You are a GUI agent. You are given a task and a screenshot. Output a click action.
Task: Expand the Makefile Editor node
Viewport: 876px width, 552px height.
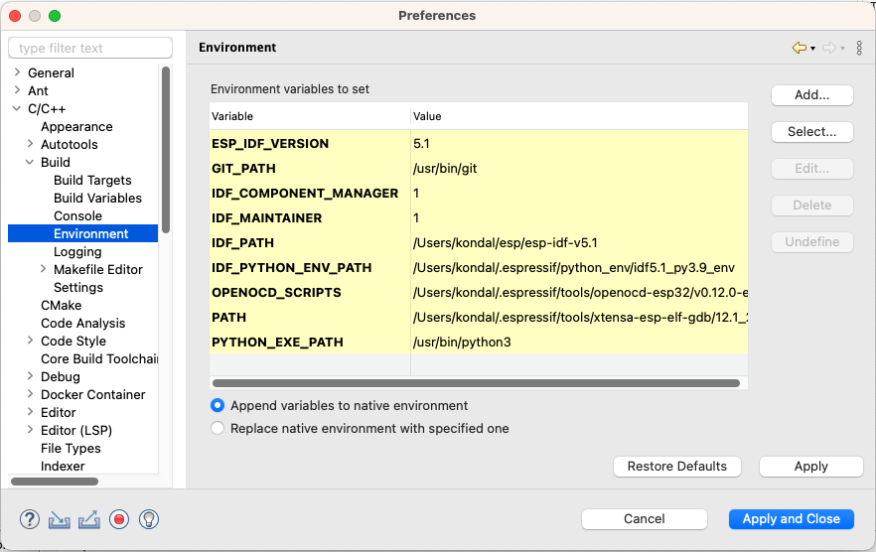coord(43,269)
